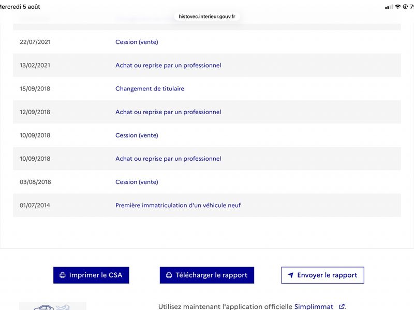Screen dimensions: 414x310
Task: Tap the Mercredi 5 août date in status bar
Action: (x=20, y=7)
